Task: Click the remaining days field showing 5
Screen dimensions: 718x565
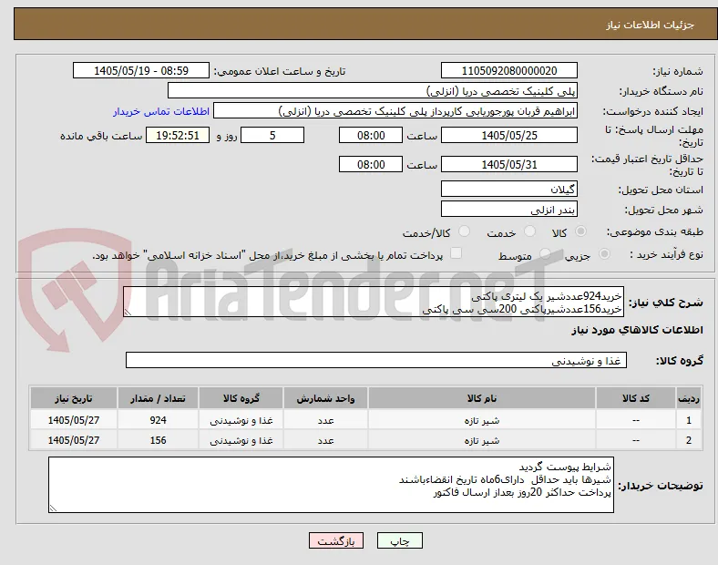Action: pyautogui.click(x=272, y=135)
